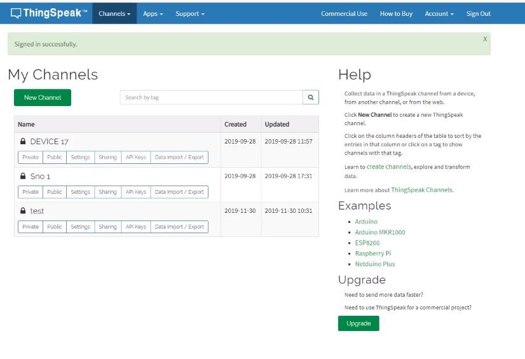525x359 pixels.
Task: Open Private view for Sno 1
Action: click(31, 192)
